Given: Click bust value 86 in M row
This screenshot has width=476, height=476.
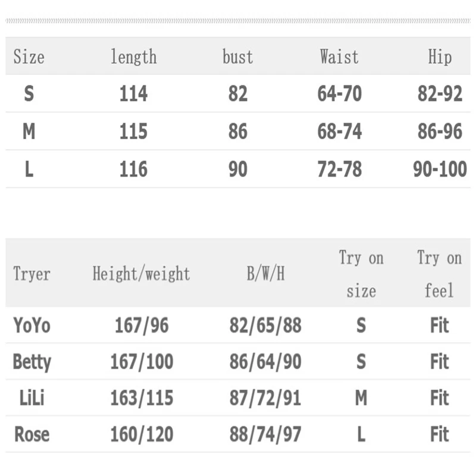Looking at the screenshot, I should pos(237,131).
